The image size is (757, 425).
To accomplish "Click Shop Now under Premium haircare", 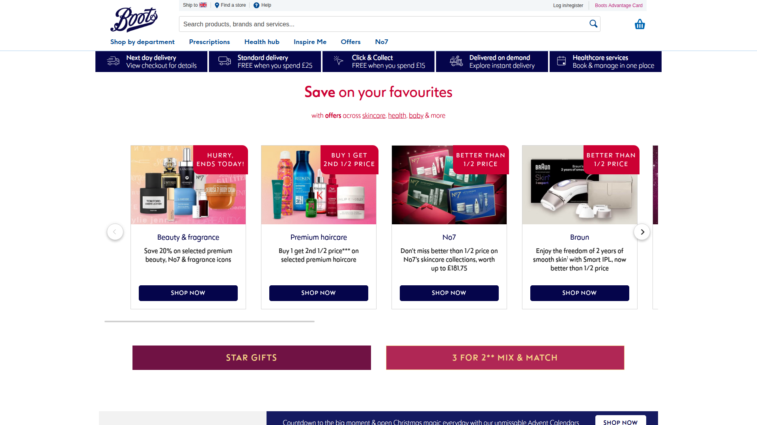I will pyautogui.click(x=319, y=293).
